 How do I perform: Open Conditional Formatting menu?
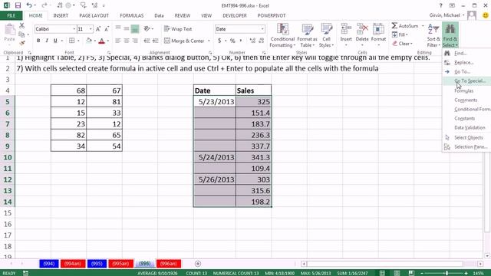[x=282, y=35]
